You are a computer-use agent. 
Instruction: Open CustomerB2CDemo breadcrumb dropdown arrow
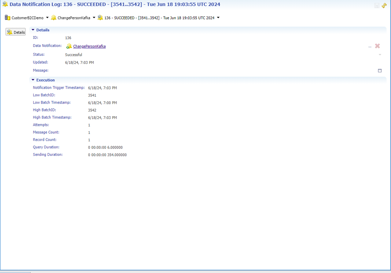pos(47,18)
